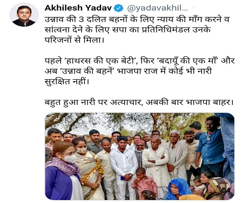Click the quoted phrase 'उन्नाव की बहनें'
244x203 pixels.
[86, 71]
